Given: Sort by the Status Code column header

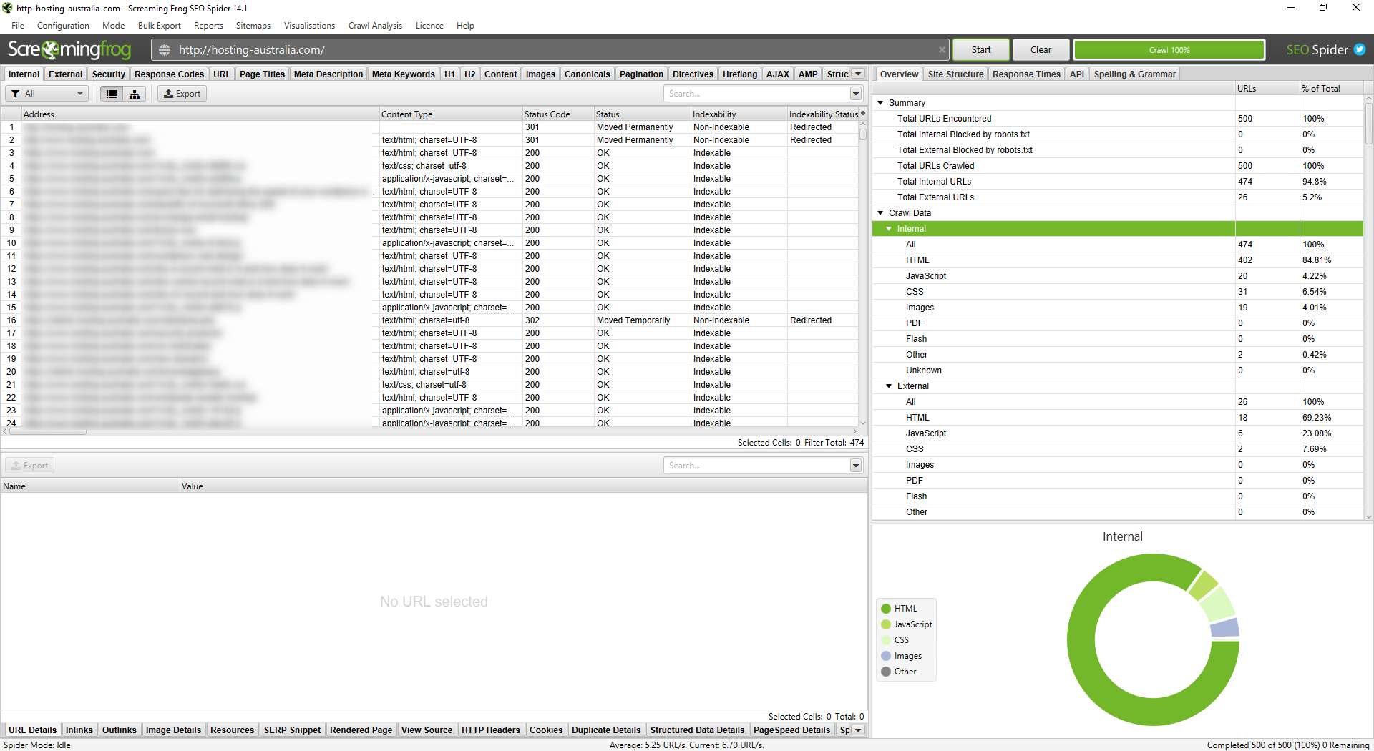Looking at the screenshot, I should click(x=558, y=114).
